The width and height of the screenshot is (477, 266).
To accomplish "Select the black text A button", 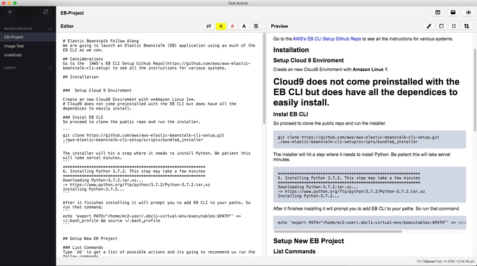I will pyautogui.click(x=244, y=26).
